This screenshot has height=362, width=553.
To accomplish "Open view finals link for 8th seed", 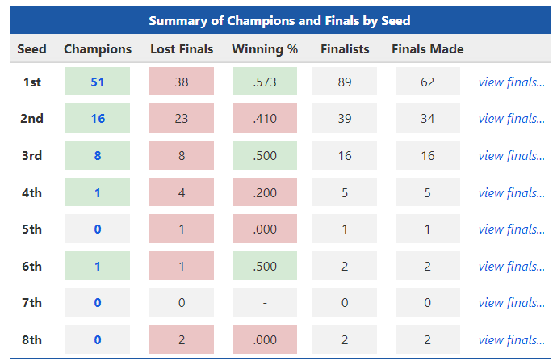I will [x=511, y=339].
